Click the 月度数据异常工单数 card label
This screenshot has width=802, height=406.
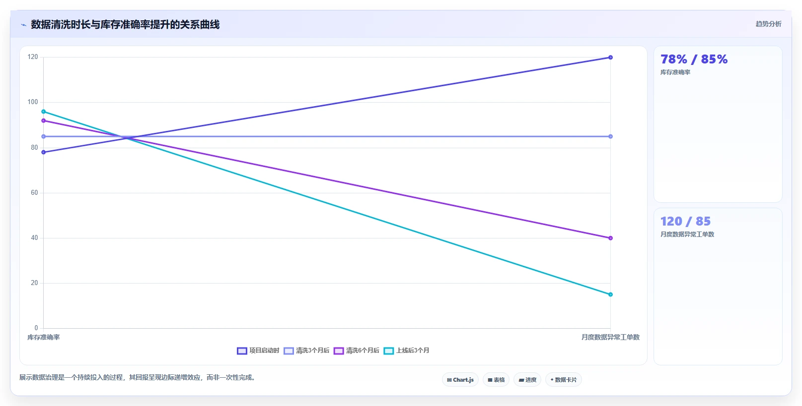pyautogui.click(x=687, y=234)
